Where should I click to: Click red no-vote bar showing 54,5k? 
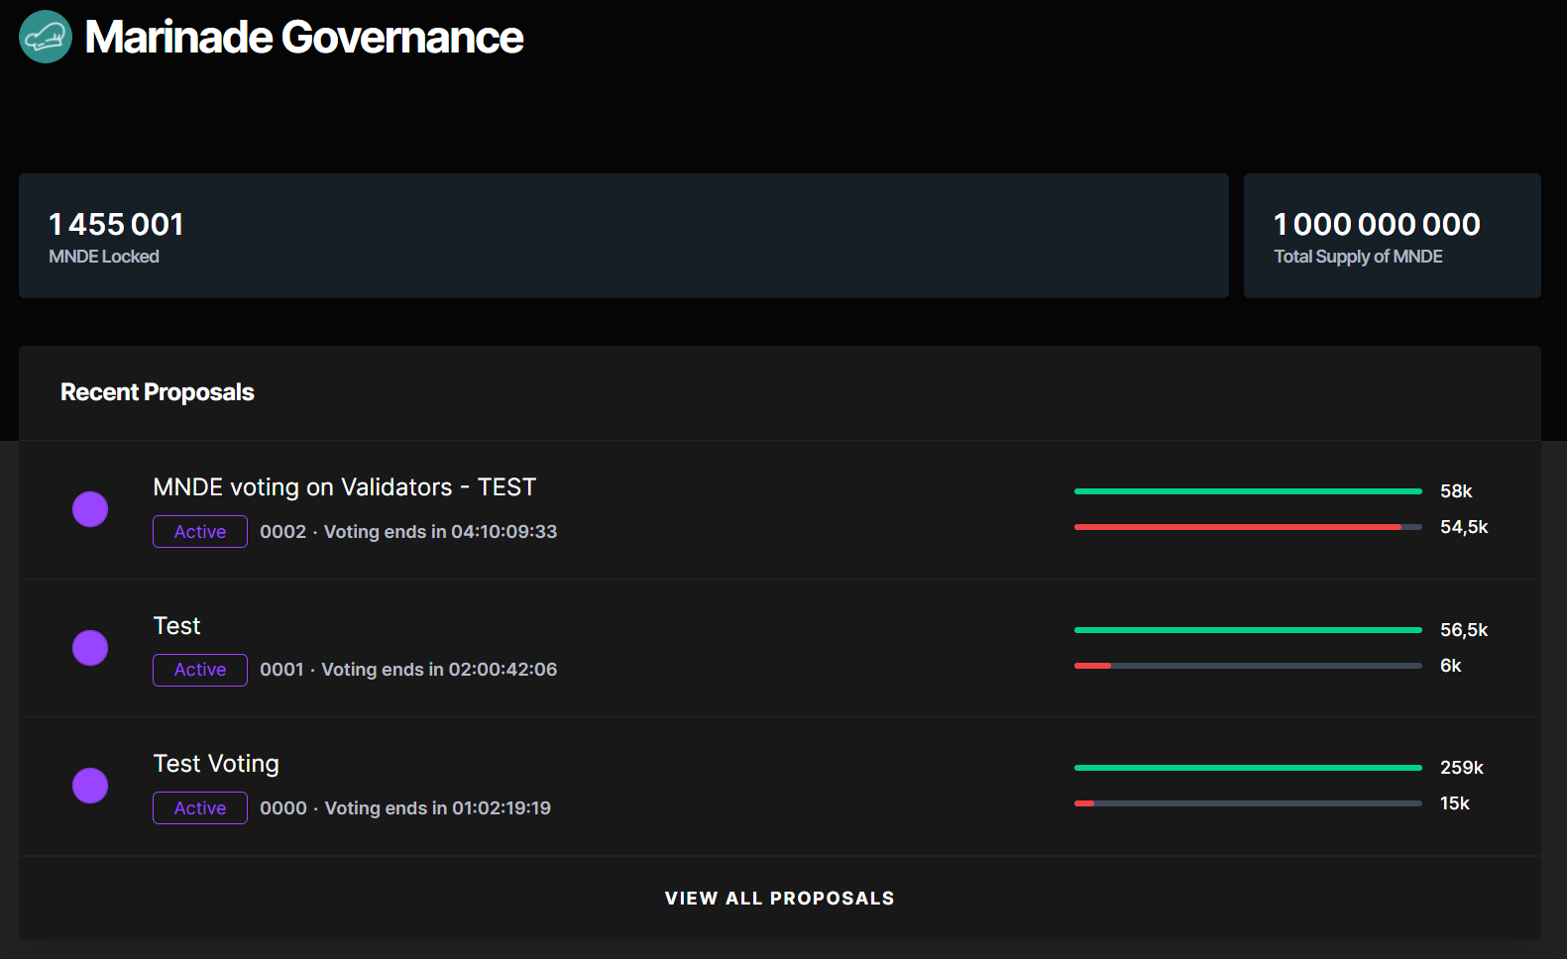[1248, 527]
